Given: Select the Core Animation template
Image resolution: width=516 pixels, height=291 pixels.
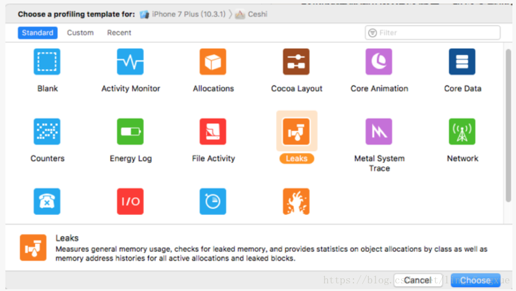Looking at the screenshot, I should [x=379, y=62].
